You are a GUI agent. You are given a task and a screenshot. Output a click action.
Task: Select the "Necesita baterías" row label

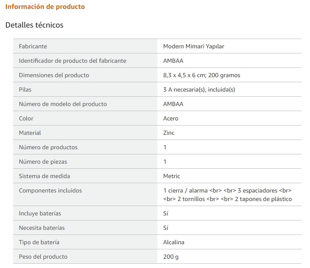(42, 228)
